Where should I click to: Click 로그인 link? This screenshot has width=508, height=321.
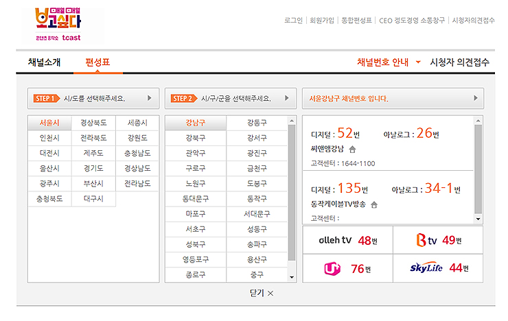(x=294, y=21)
